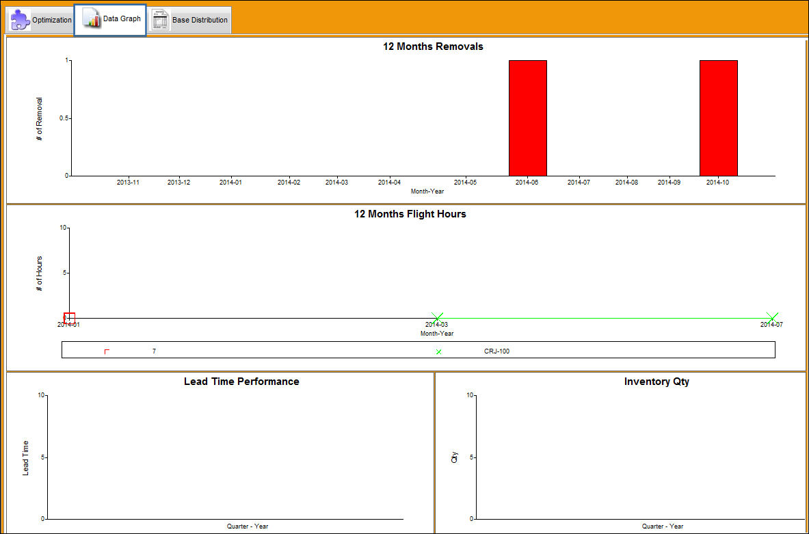Click the legend label 7
This screenshot has height=534, width=809.
tap(154, 351)
